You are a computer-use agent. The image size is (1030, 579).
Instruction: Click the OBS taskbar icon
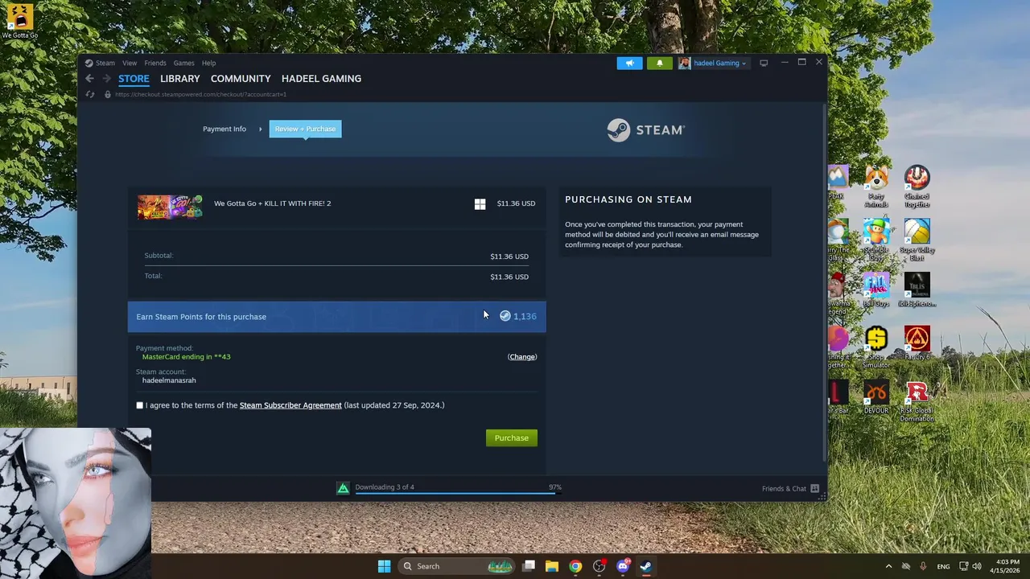tap(599, 566)
